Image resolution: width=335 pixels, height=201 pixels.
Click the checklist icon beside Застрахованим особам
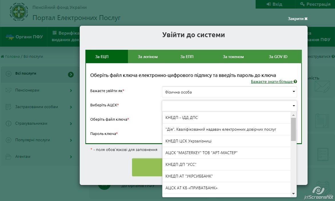tap(8, 107)
